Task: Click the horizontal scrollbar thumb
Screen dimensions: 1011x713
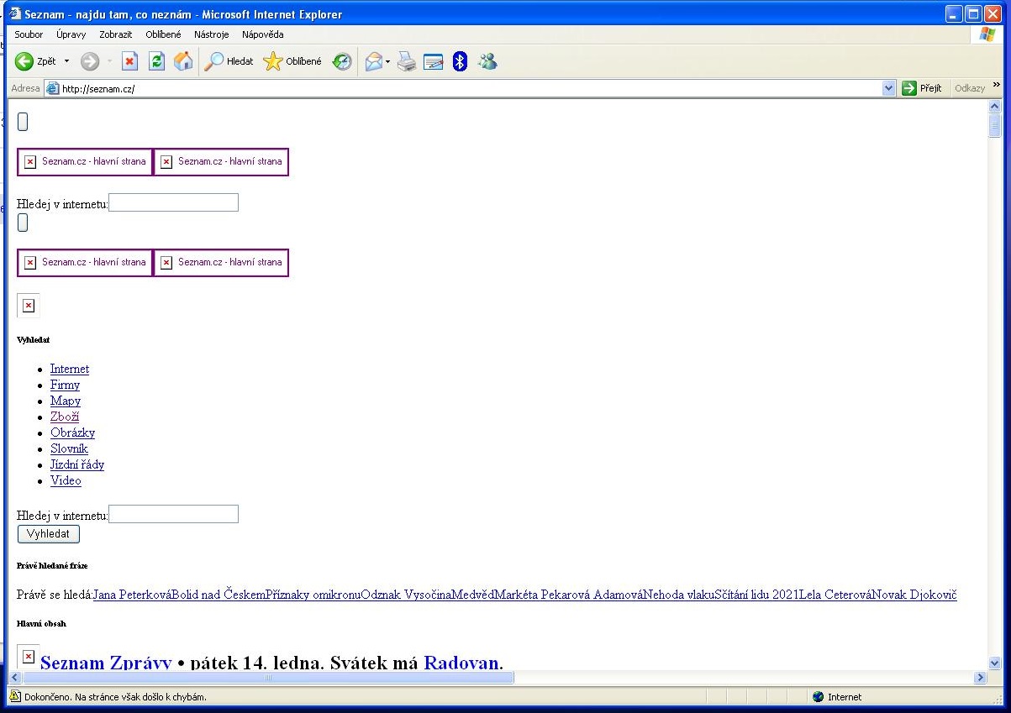Action: pos(268,678)
